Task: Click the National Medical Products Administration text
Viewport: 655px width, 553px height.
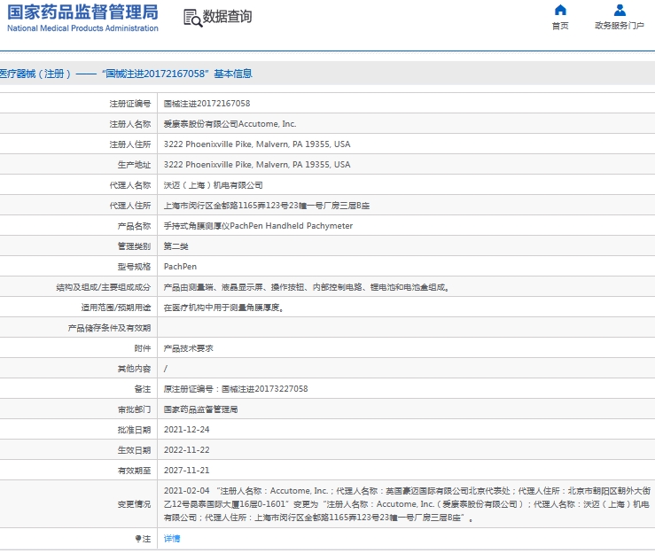Action: coord(82,28)
